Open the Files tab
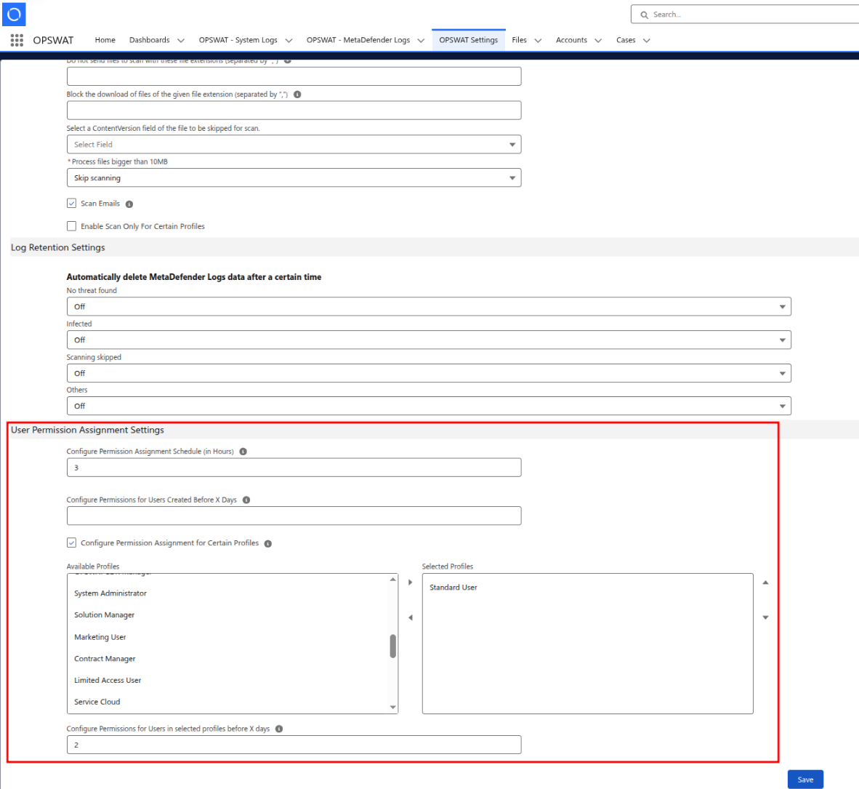859x789 pixels. [x=520, y=40]
